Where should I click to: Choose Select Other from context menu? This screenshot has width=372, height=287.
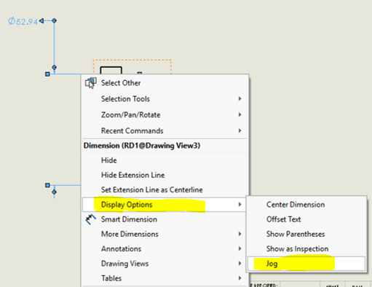(165, 83)
